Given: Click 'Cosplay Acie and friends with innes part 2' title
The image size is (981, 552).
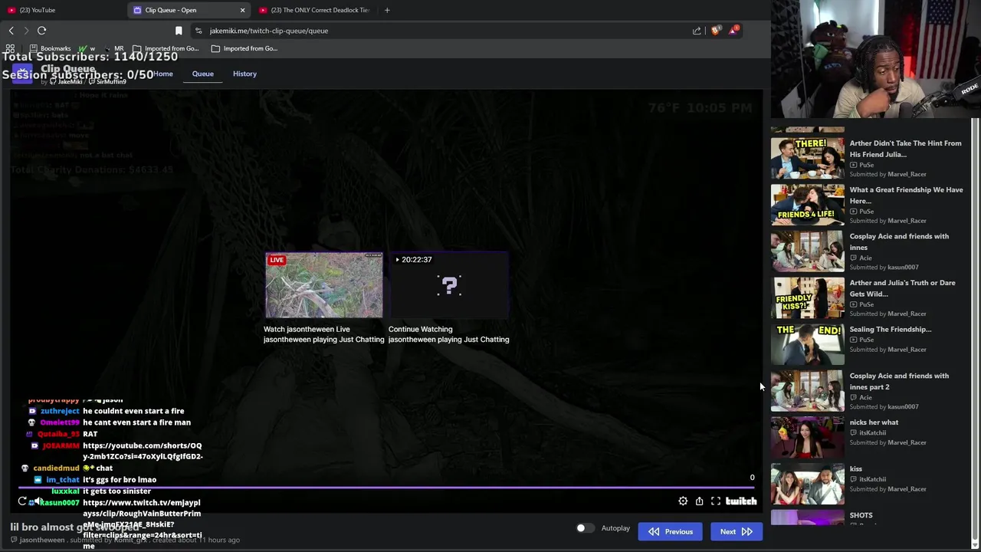Looking at the screenshot, I should [899, 381].
